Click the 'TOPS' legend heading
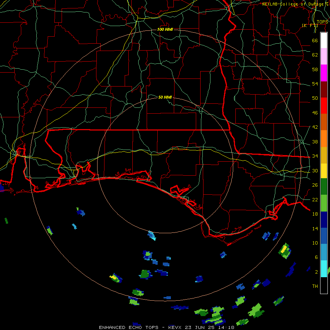This screenshot has height=330, width=330. [x=322, y=22]
